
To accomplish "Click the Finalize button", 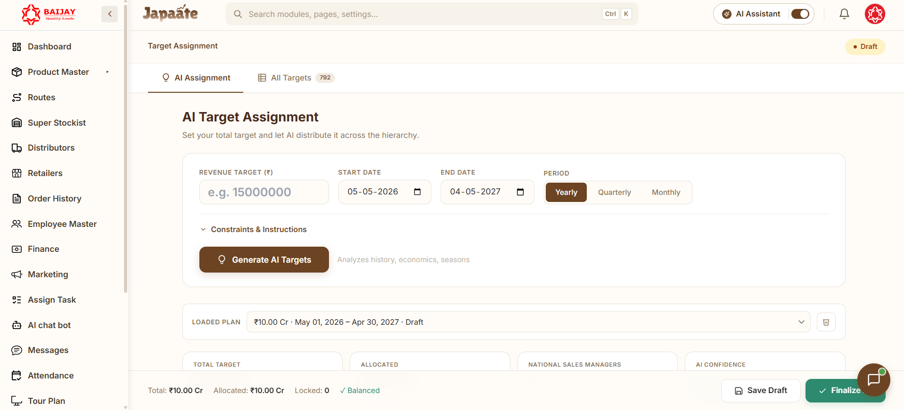I will click(x=845, y=391).
